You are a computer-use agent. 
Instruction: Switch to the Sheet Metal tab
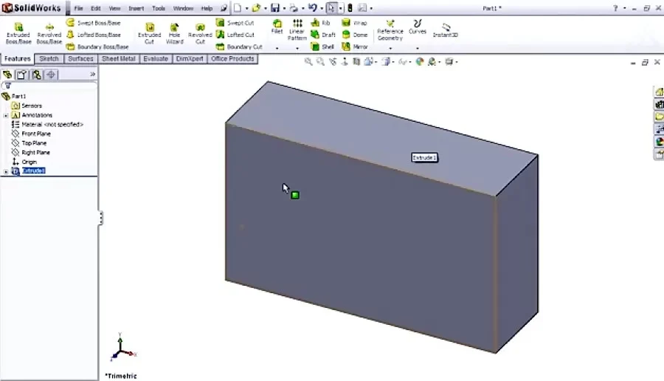pos(118,59)
